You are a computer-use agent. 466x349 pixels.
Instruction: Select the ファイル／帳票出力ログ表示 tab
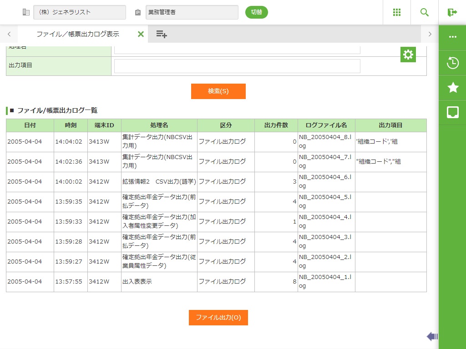[77, 34]
